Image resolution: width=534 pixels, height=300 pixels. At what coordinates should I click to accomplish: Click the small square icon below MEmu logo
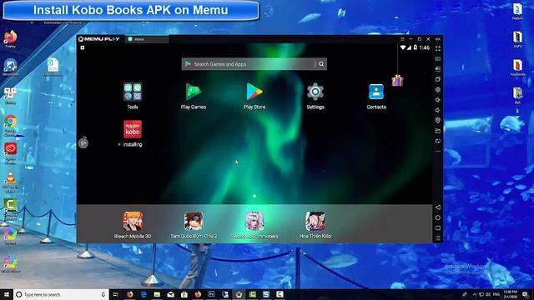coord(83,48)
